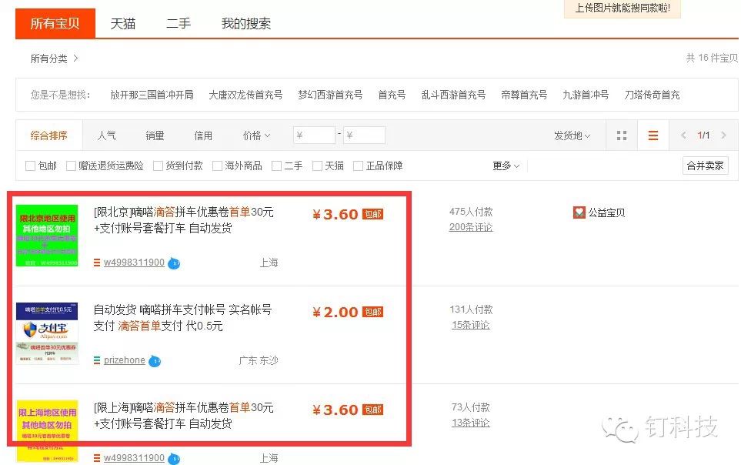
Task: Go to 我的搜索 tab
Action: [246, 24]
